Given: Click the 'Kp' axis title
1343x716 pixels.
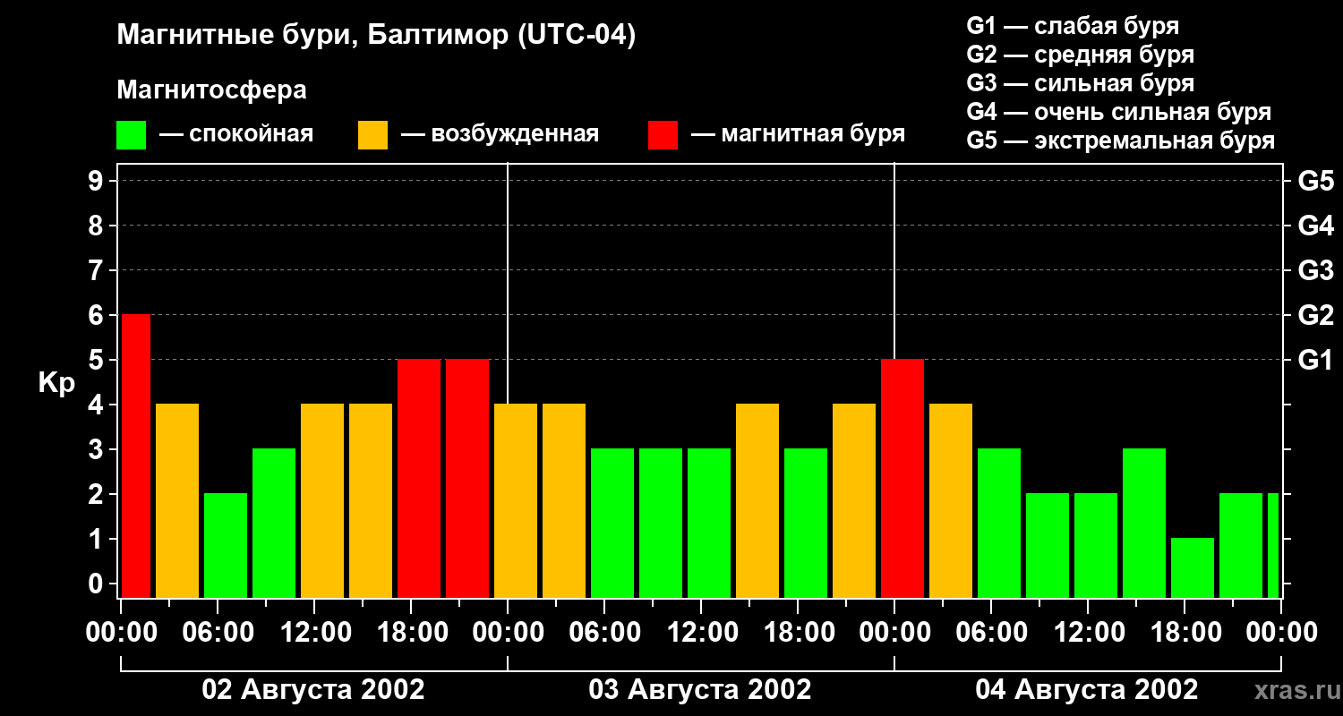Looking at the screenshot, I should [x=56, y=383].
